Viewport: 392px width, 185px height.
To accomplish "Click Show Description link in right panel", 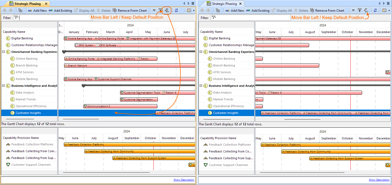I will click(379, 180).
